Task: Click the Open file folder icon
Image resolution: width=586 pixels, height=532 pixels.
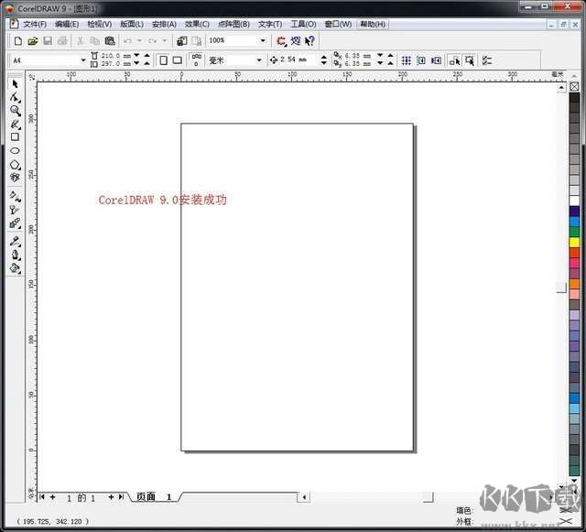Action: (33, 41)
